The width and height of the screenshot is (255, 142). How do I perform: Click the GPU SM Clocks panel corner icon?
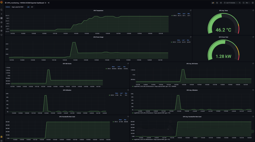click(x=128, y=64)
